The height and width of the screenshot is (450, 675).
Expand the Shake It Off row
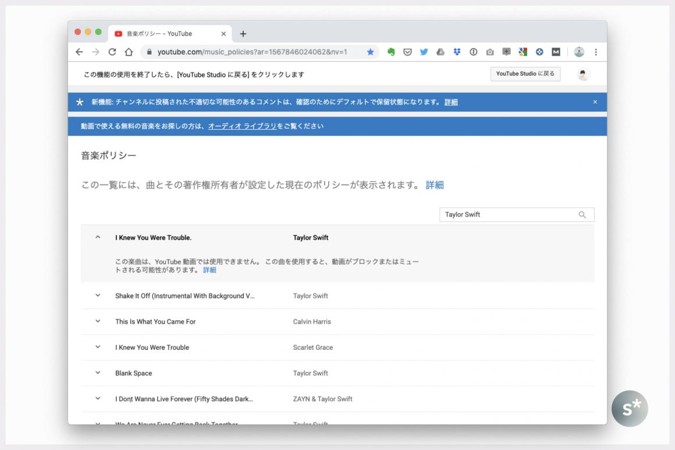(98, 296)
